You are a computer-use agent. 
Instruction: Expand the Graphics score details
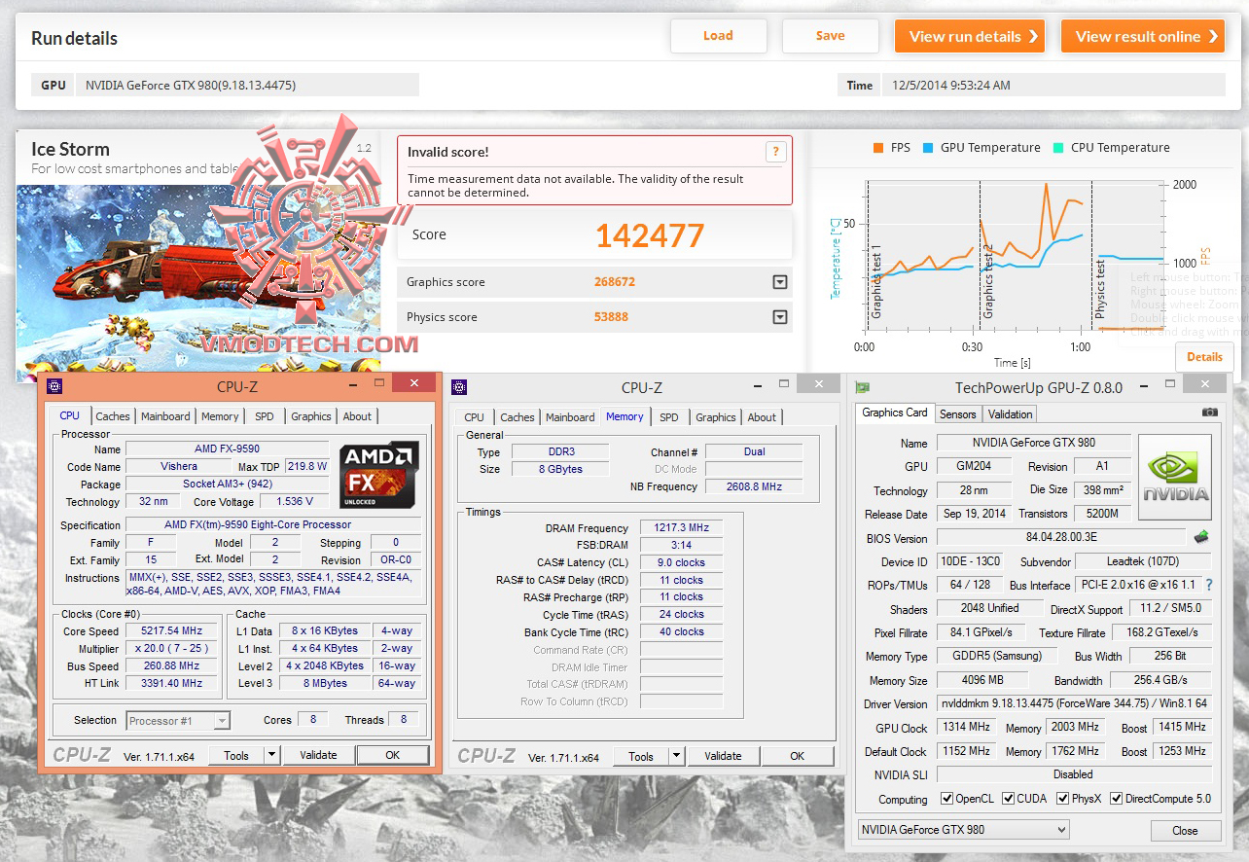779,282
